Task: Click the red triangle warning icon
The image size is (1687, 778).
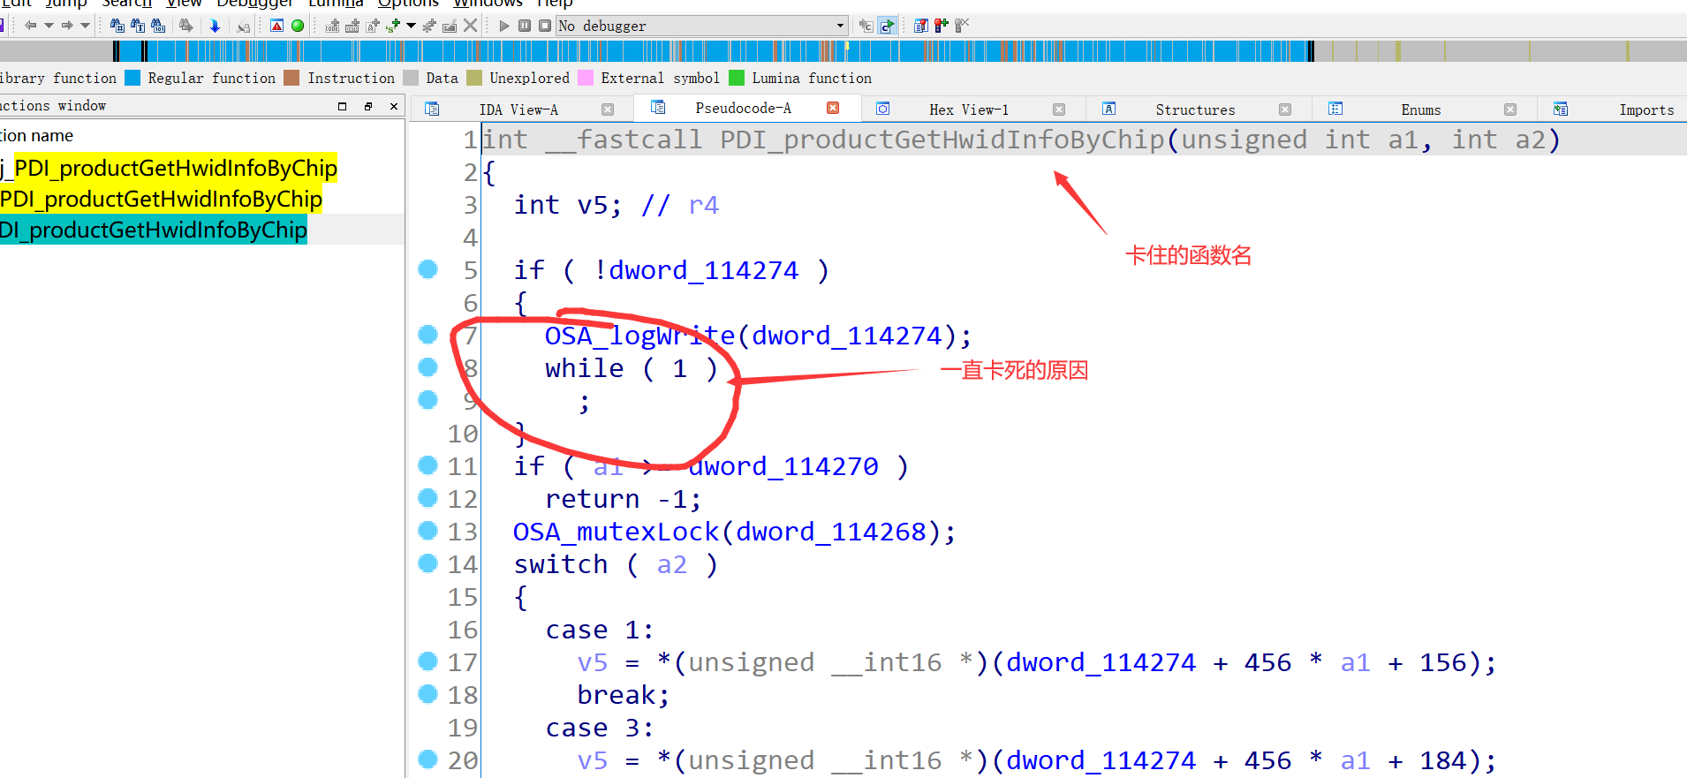Action: [276, 26]
